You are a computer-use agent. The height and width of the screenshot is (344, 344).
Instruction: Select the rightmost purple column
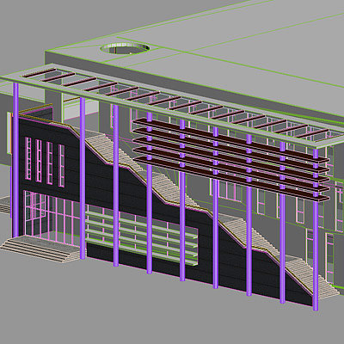pyautogui.click(x=316, y=230)
